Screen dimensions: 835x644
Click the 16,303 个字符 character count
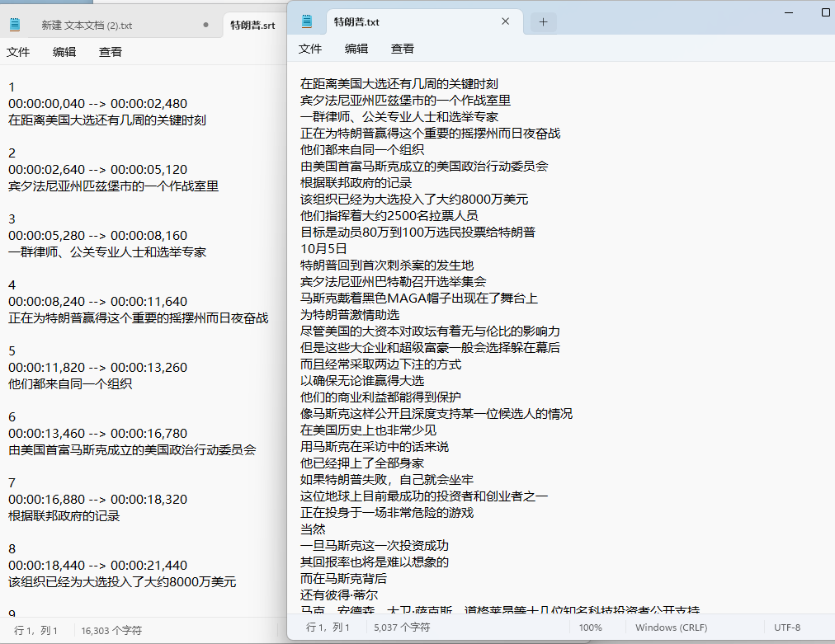click(111, 631)
